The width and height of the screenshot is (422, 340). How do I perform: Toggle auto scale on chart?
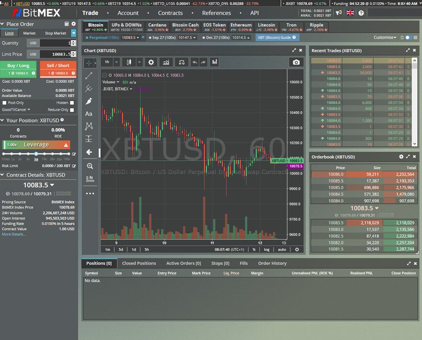pyautogui.click(x=282, y=249)
